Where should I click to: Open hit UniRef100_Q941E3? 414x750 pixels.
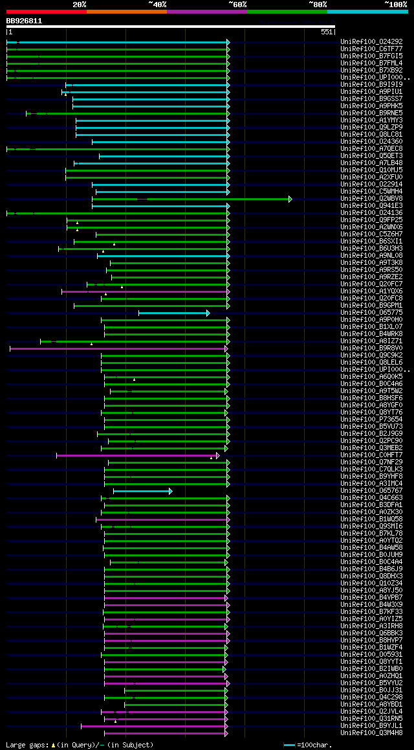pyautogui.click(x=371, y=206)
